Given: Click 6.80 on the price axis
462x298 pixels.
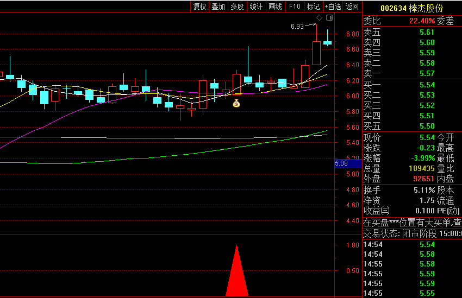Looking at the screenshot, I should coord(352,34).
